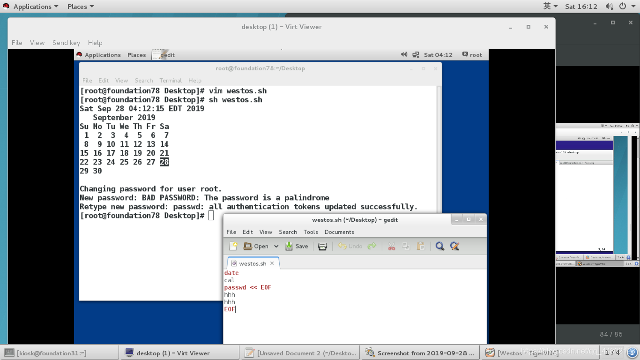The height and width of the screenshot is (360, 640).
Task: Open guest Places menu
Action: 136,55
